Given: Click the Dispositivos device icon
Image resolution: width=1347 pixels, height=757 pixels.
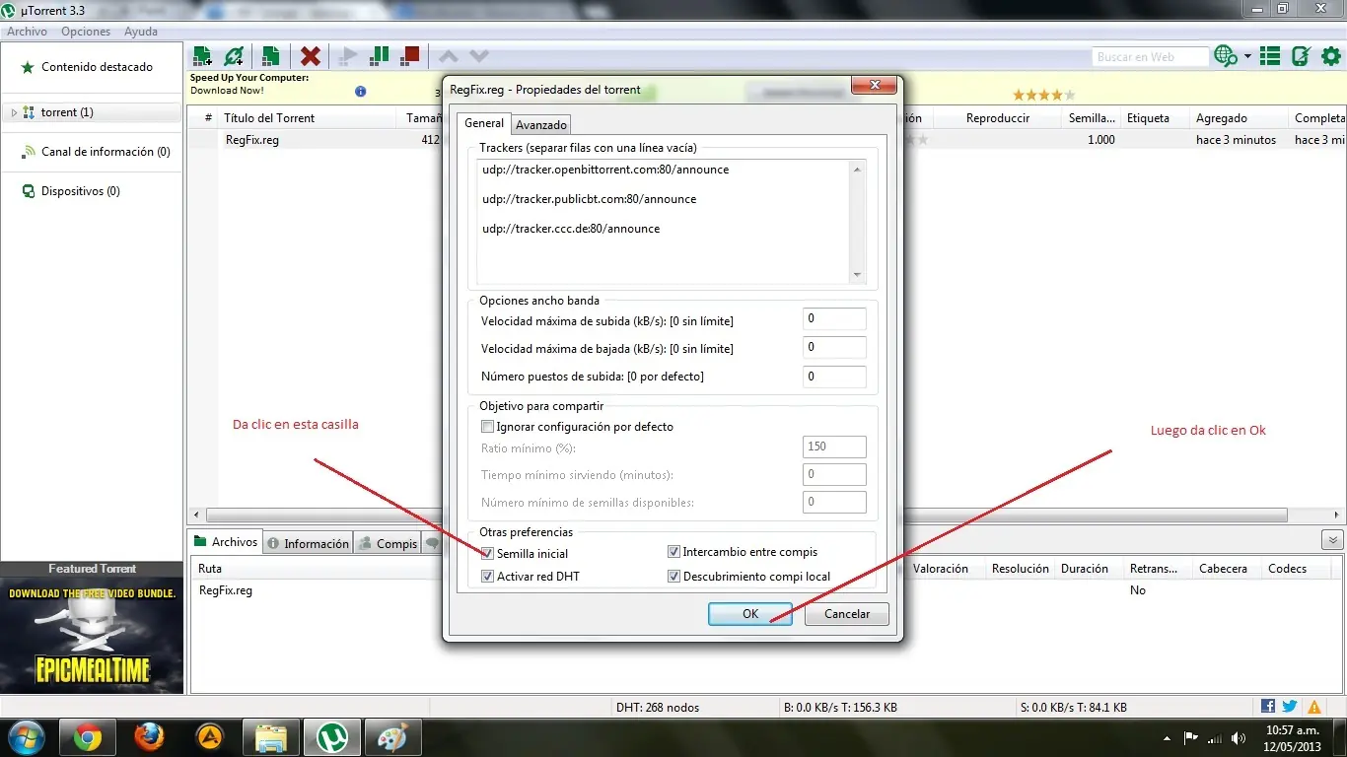Looking at the screenshot, I should pyautogui.click(x=29, y=191).
